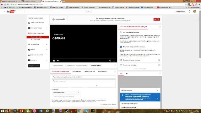
Task: Open the Windows Start button
Action: (2, 111)
